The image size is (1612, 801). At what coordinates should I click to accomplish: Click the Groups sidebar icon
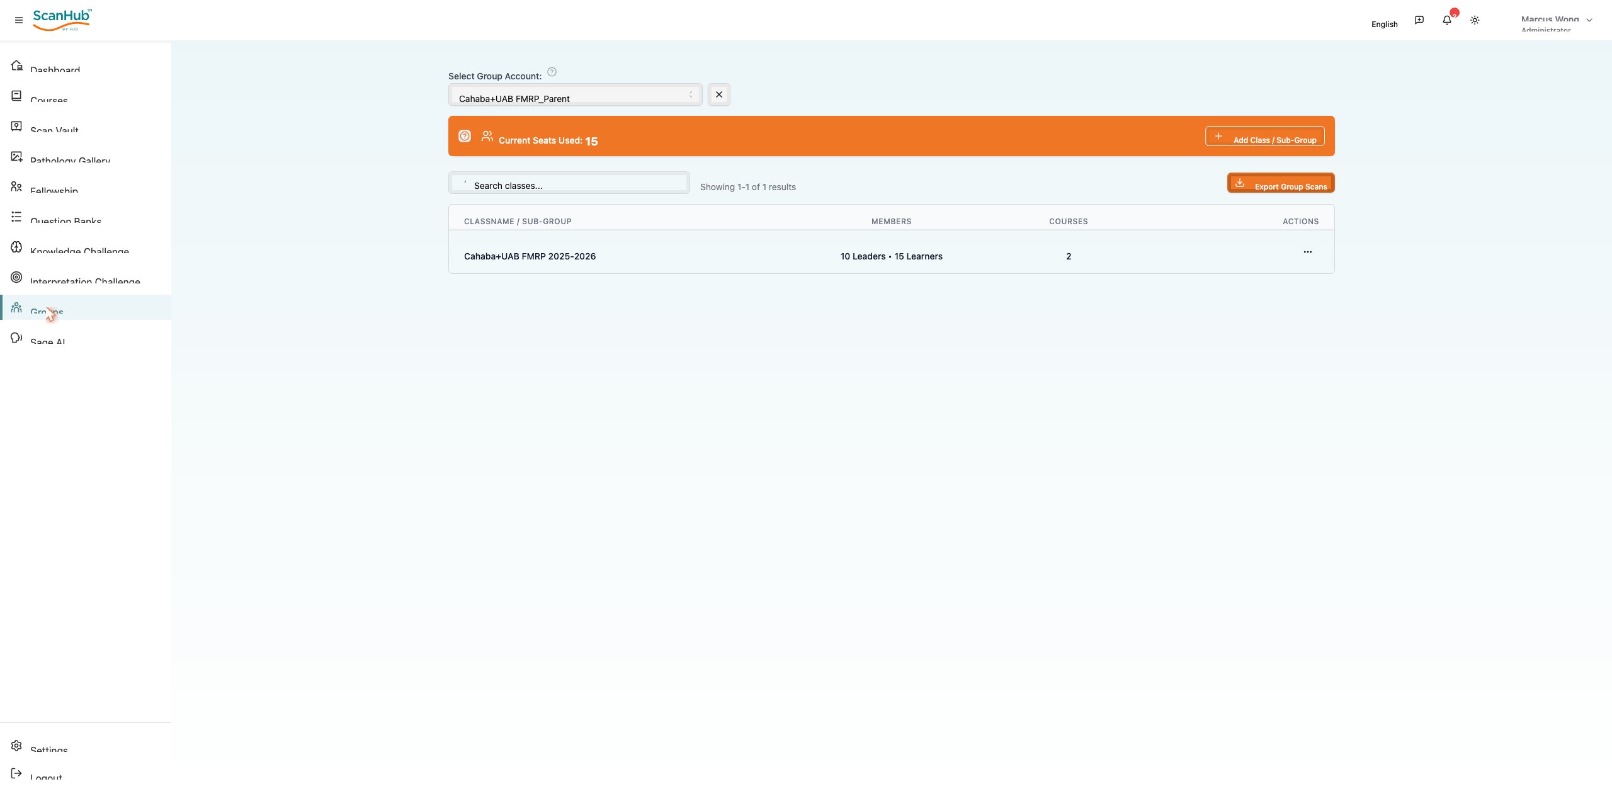17,307
